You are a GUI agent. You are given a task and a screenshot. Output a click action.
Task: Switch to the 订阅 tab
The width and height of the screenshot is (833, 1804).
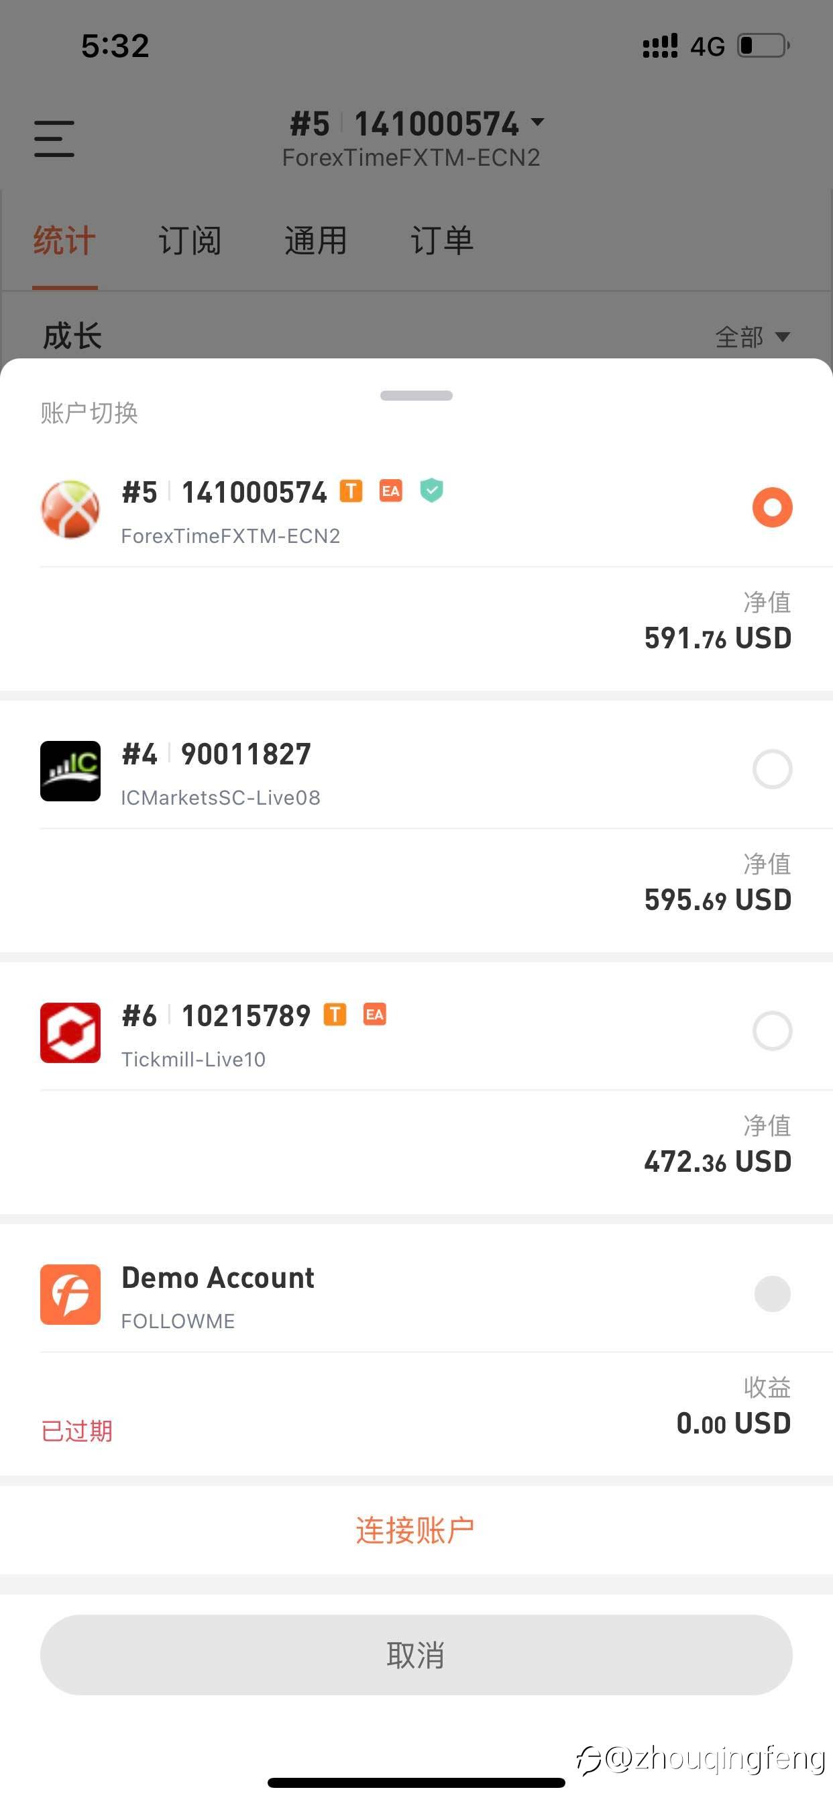[x=190, y=240]
